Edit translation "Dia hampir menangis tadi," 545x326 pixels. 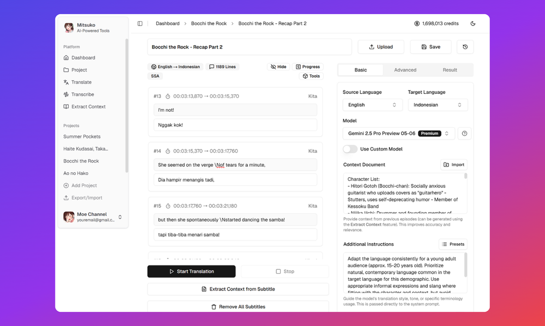(x=235, y=180)
